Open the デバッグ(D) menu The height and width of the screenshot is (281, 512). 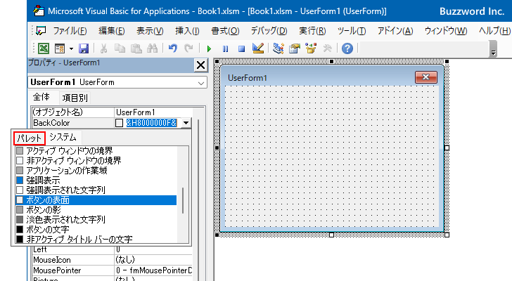(x=269, y=31)
